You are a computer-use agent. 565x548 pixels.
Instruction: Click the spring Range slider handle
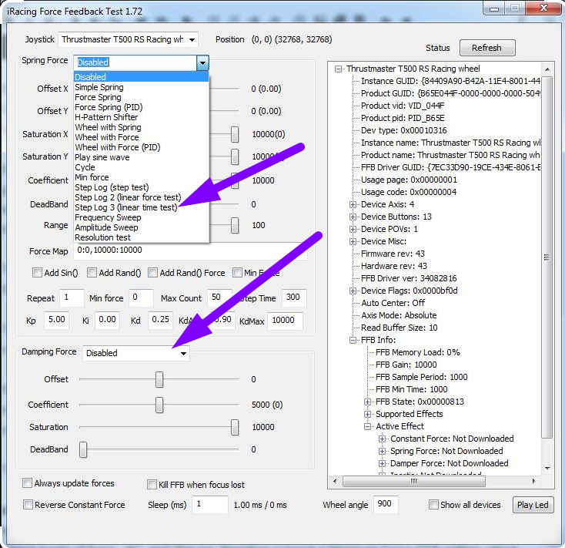tap(235, 226)
